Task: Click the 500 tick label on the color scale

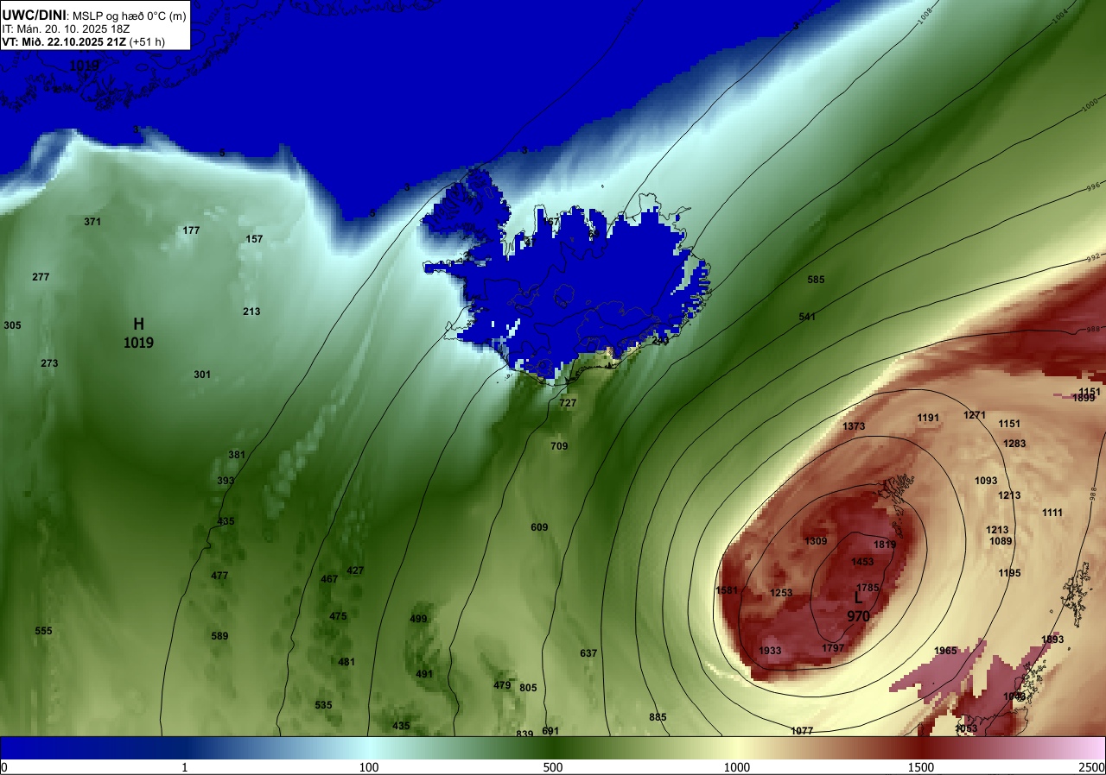Action: click(x=553, y=767)
